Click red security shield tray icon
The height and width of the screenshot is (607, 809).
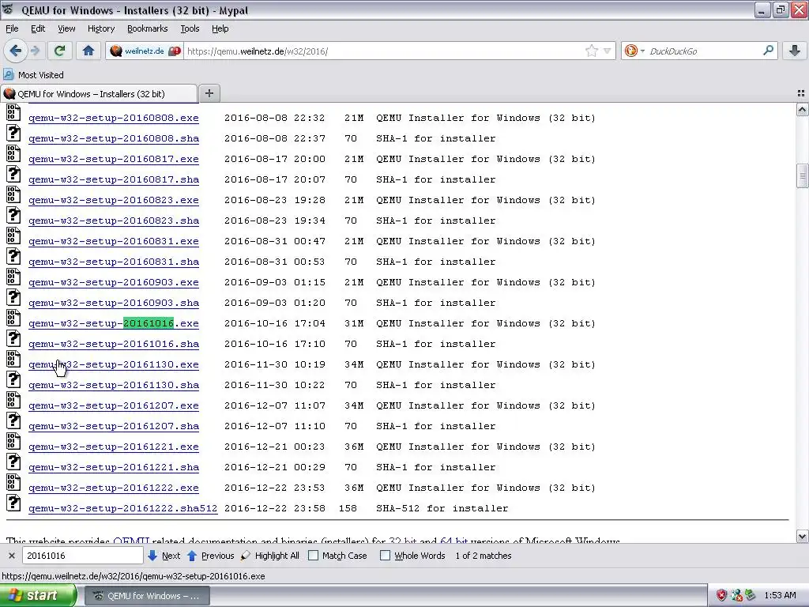tap(721, 596)
